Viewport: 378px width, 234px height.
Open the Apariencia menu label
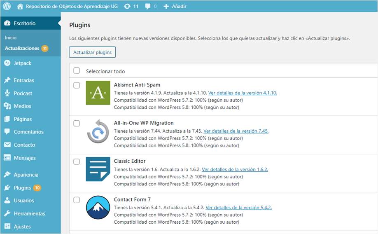pyautogui.click(x=26, y=175)
